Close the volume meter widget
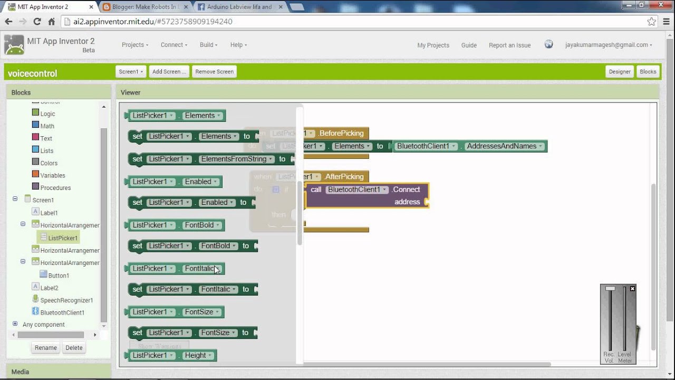 632,289
